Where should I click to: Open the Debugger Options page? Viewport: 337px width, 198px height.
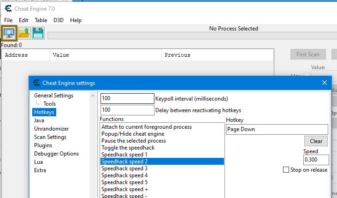click(56, 154)
